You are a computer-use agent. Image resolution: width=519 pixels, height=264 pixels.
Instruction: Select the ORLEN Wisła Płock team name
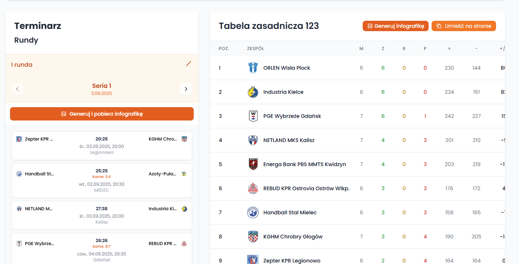pyautogui.click(x=287, y=68)
